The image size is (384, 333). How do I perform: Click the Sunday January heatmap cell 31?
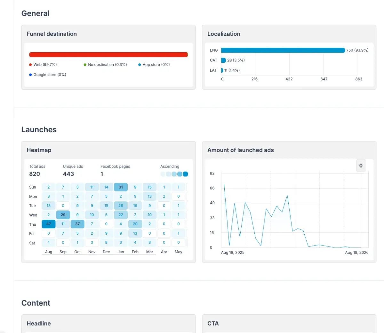click(x=121, y=187)
